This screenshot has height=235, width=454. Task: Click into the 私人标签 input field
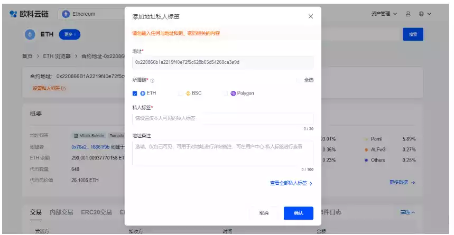223,118
